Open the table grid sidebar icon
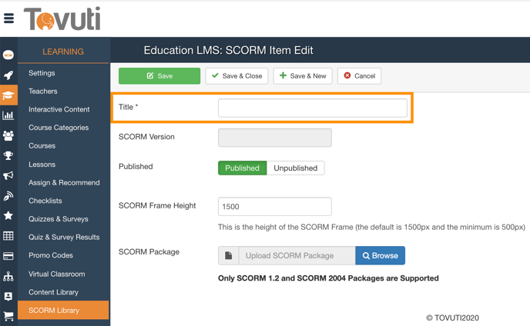The image size is (530, 326). (8, 236)
